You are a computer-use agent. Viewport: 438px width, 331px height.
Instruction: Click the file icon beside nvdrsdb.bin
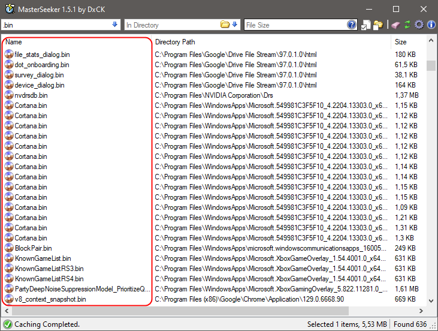click(x=9, y=95)
